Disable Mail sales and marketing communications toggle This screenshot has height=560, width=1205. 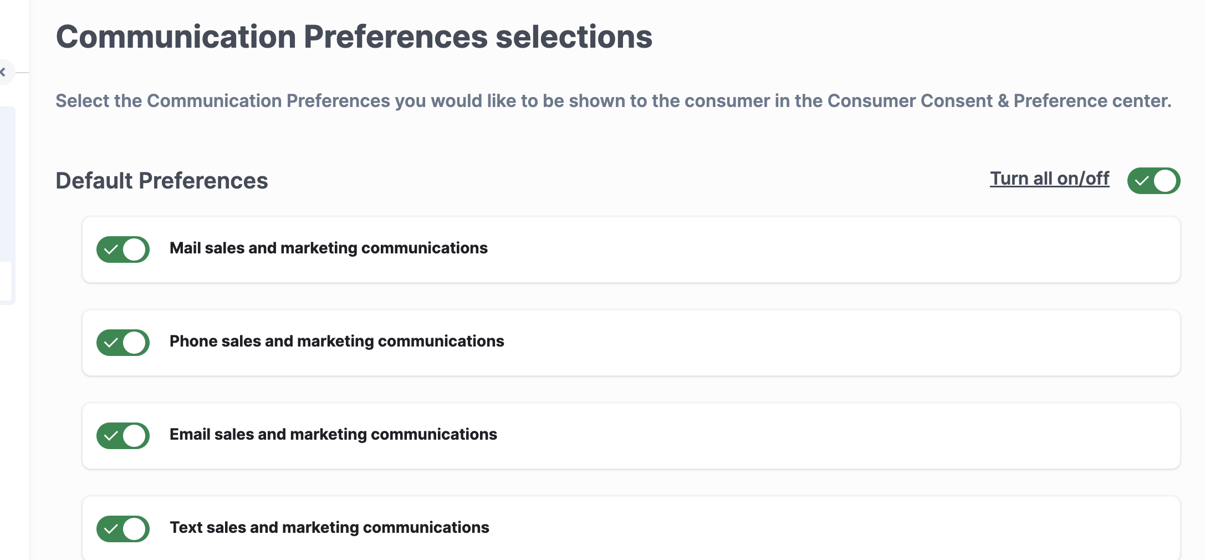coord(123,250)
